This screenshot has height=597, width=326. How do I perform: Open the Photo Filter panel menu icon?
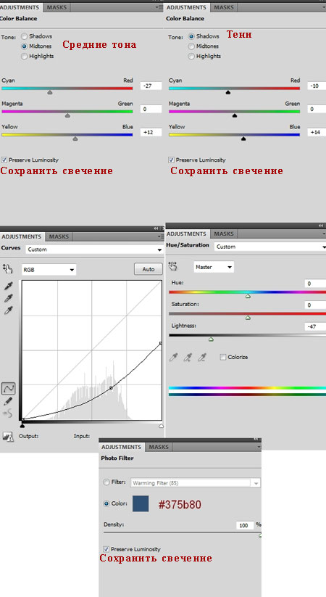pyautogui.click(x=259, y=447)
